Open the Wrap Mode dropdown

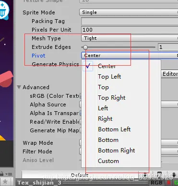169,143
